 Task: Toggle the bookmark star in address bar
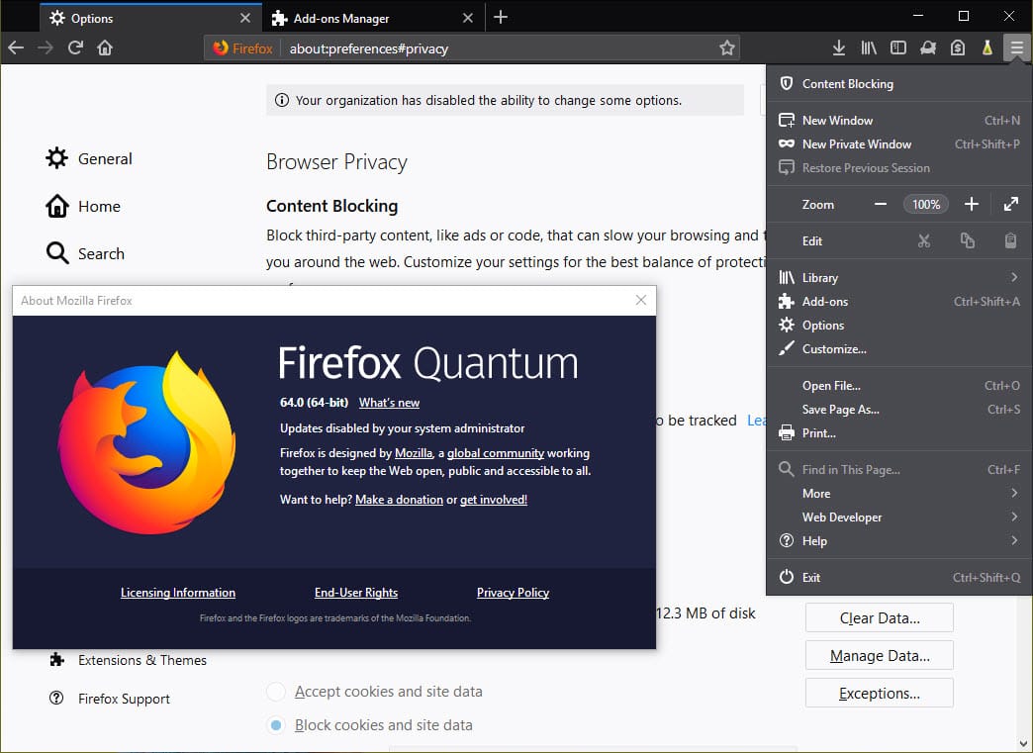pyautogui.click(x=726, y=47)
